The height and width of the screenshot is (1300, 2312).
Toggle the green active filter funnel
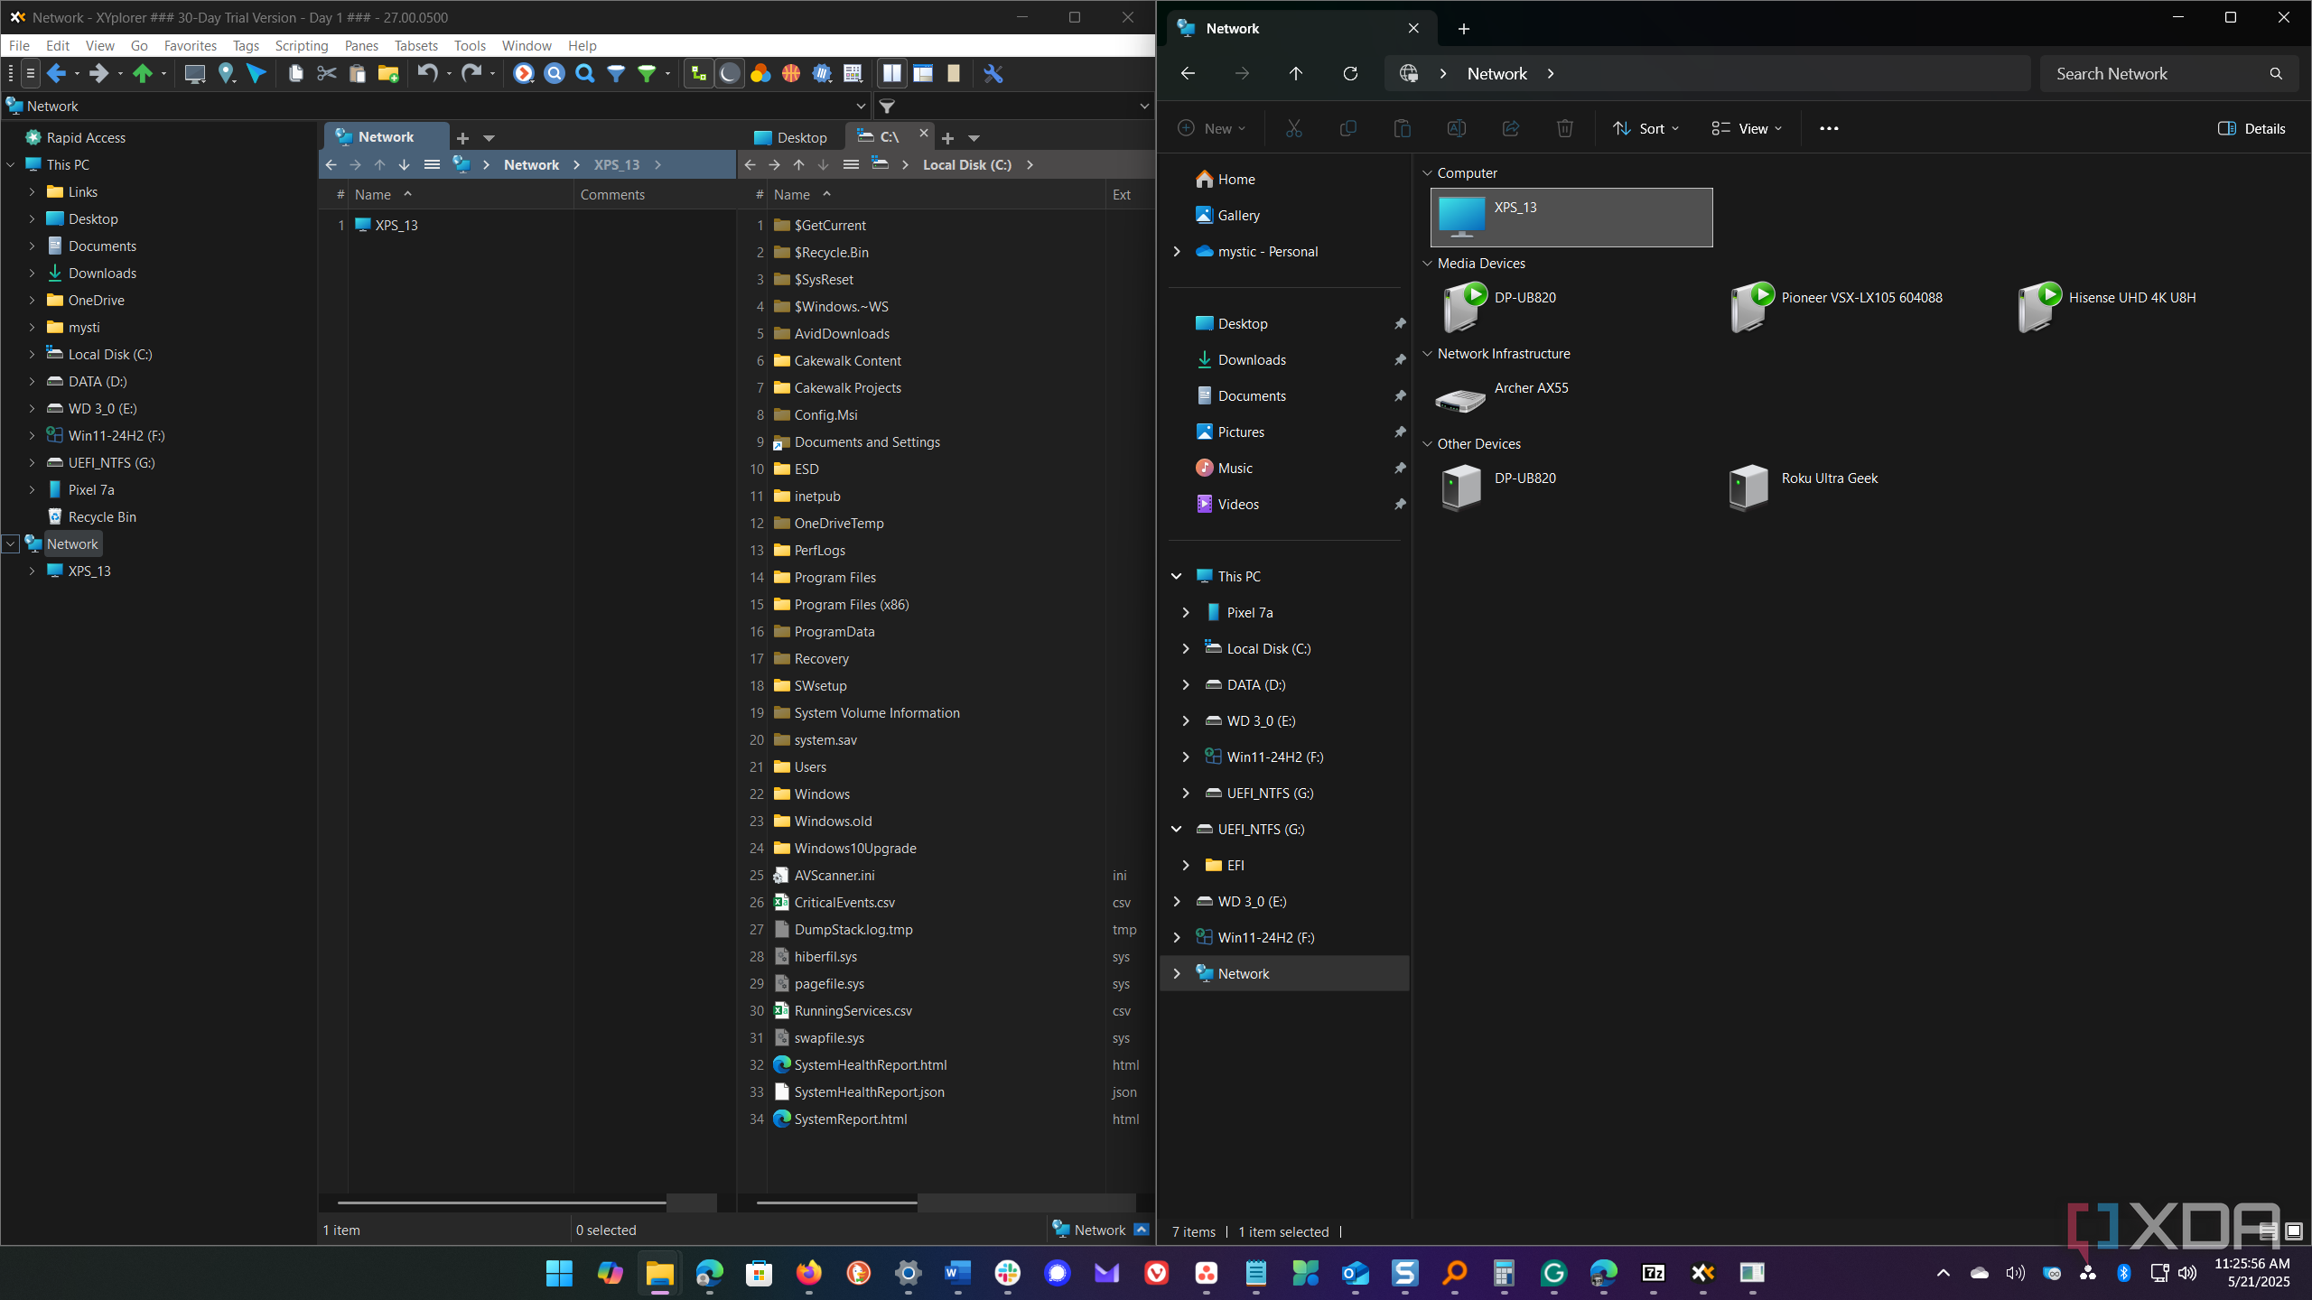coord(647,74)
